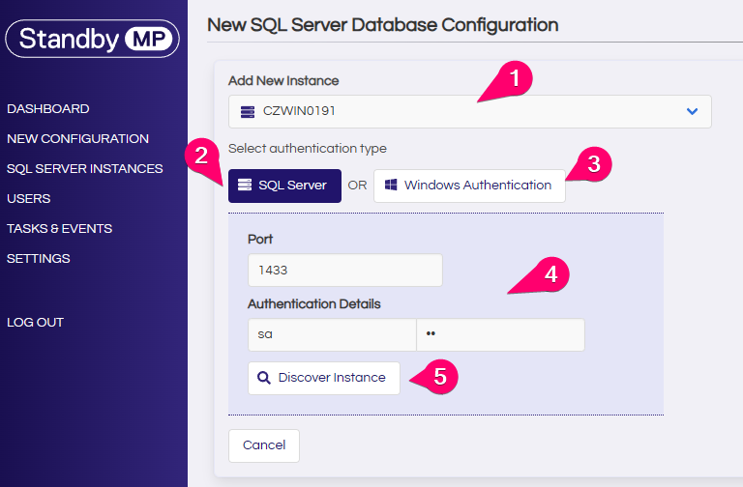Open the Add New Instance combo box
743x487 pixels.
tap(469, 112)
